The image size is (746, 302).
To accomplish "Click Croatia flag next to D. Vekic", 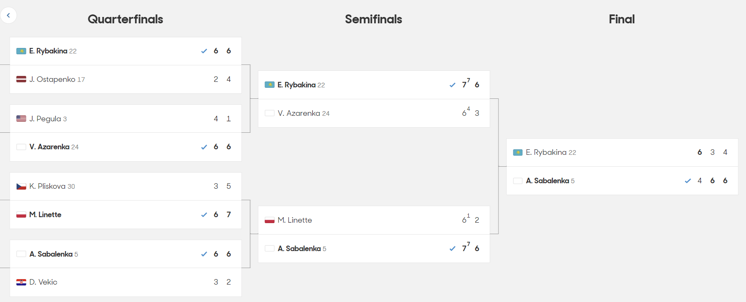I will click(21, 282).
